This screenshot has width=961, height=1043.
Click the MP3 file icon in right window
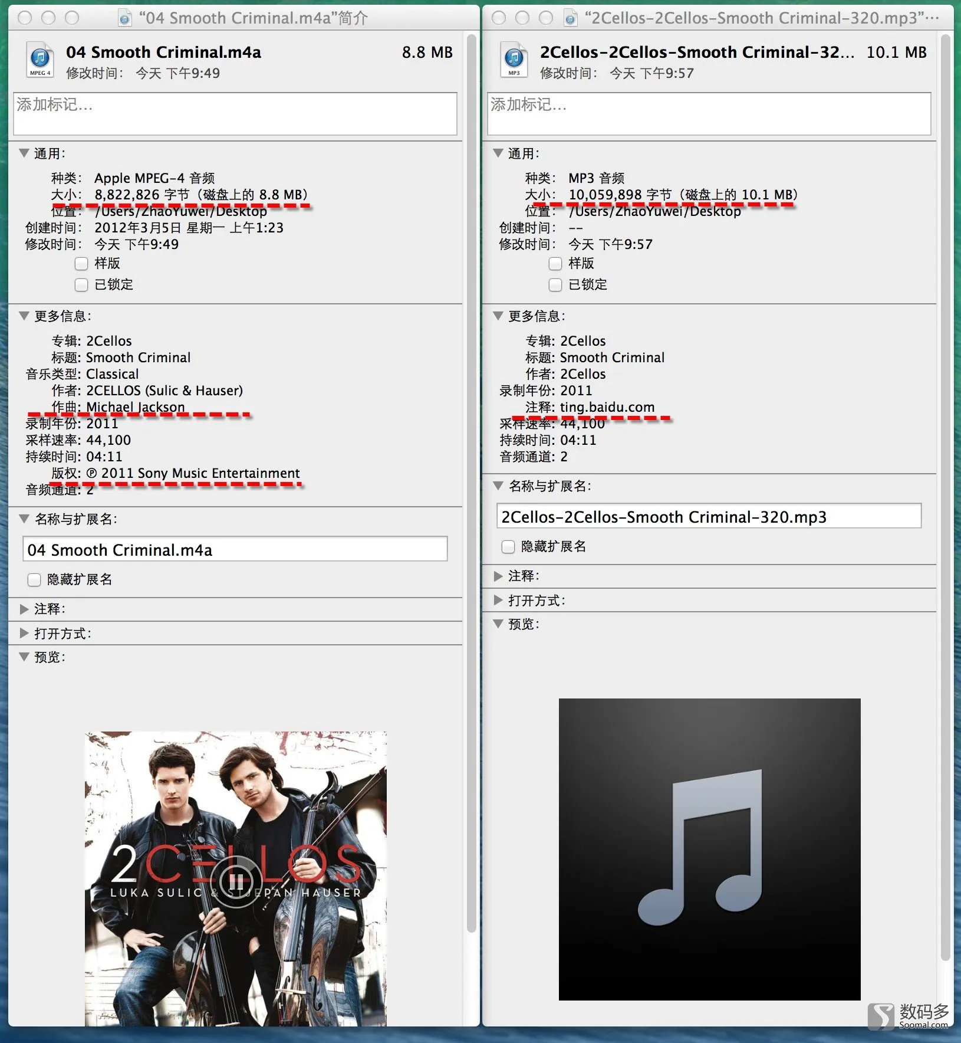(514, 60)
